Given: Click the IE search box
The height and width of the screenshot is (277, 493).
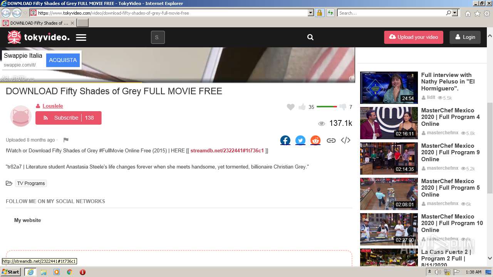Looking at the screenshot, I should (x=392, y=13).
